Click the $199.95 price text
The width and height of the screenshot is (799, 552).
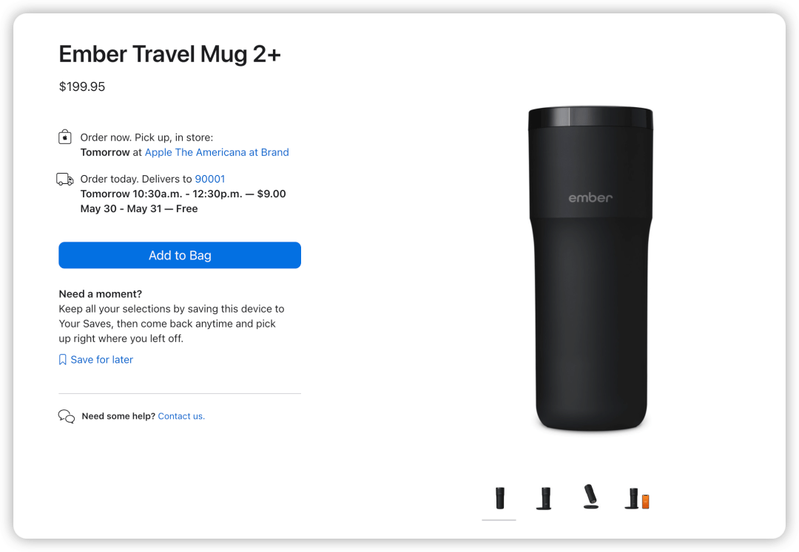click(82, 86)
